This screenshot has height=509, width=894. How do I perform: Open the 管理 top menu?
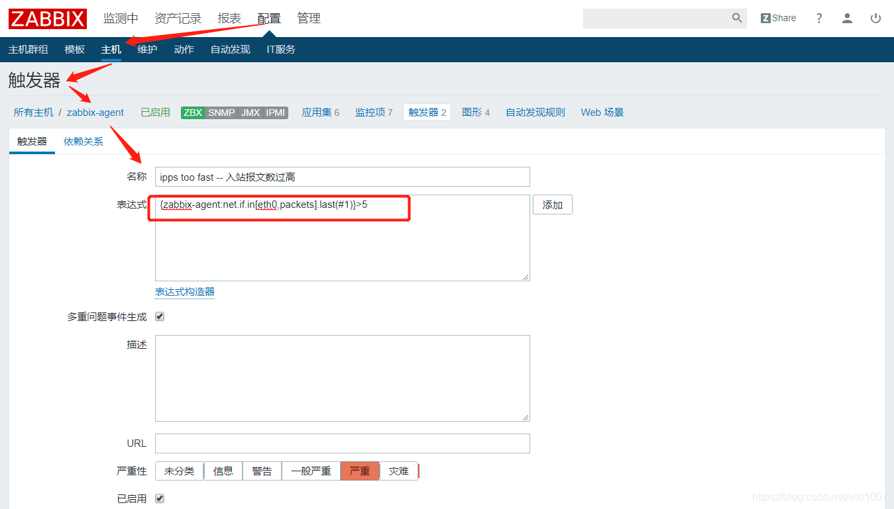click(x=309, y=19)
